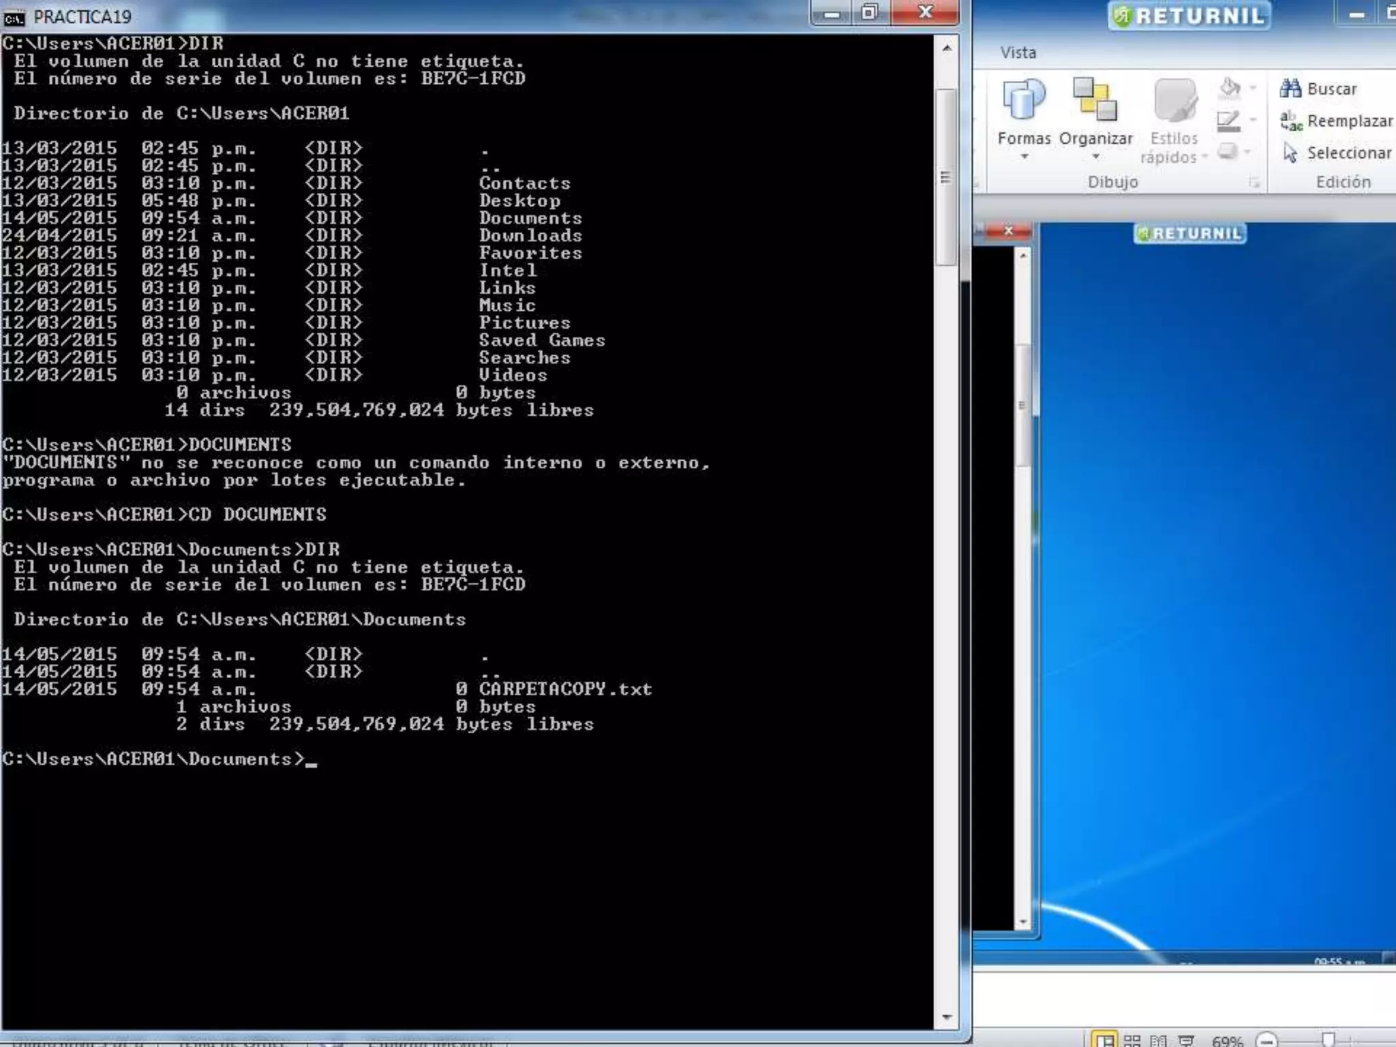
Task: Switch to Reading view
Action: click(x=1159, y=1040)
